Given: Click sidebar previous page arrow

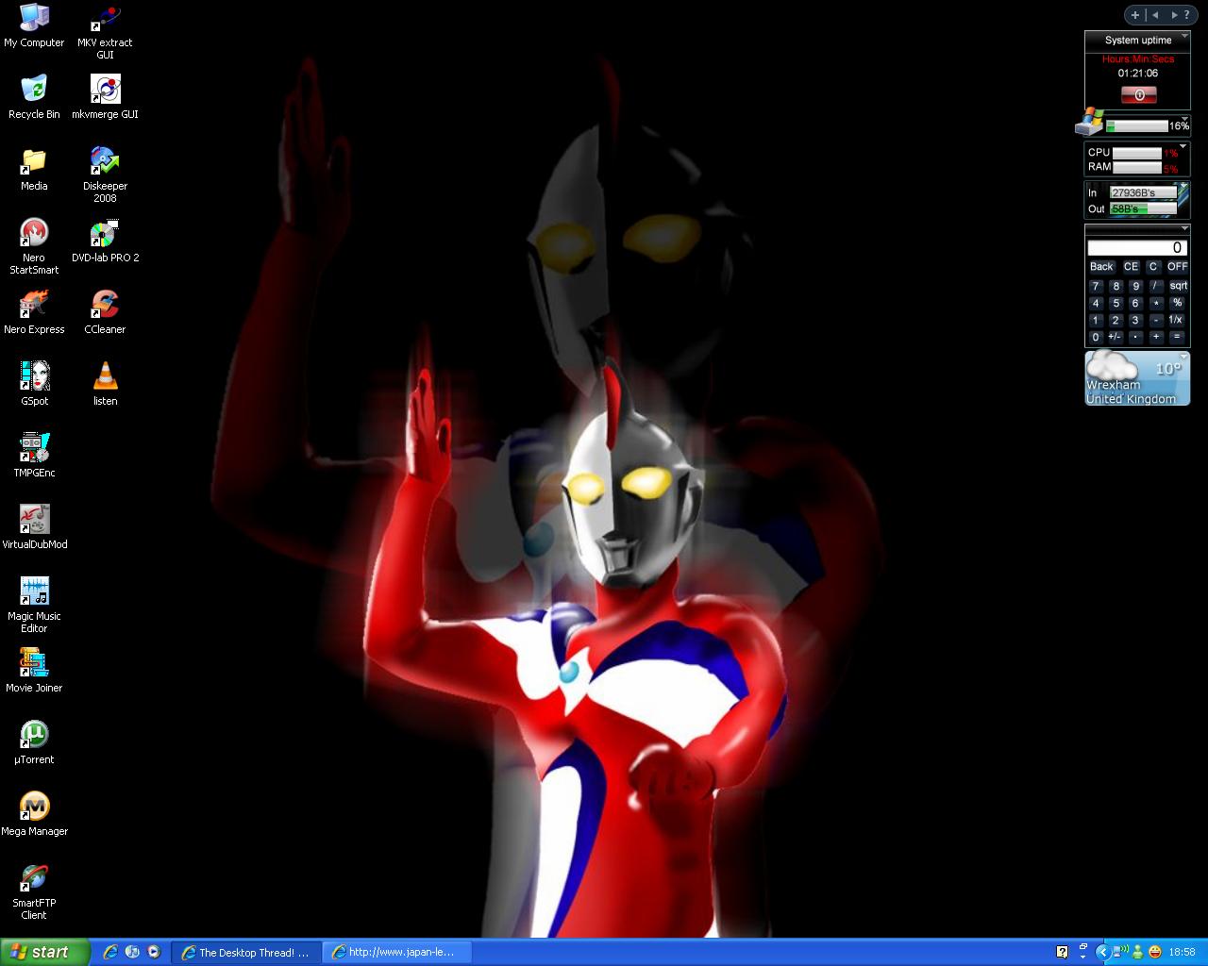Looking at the screenshot, I should (x=1155, y=15).
